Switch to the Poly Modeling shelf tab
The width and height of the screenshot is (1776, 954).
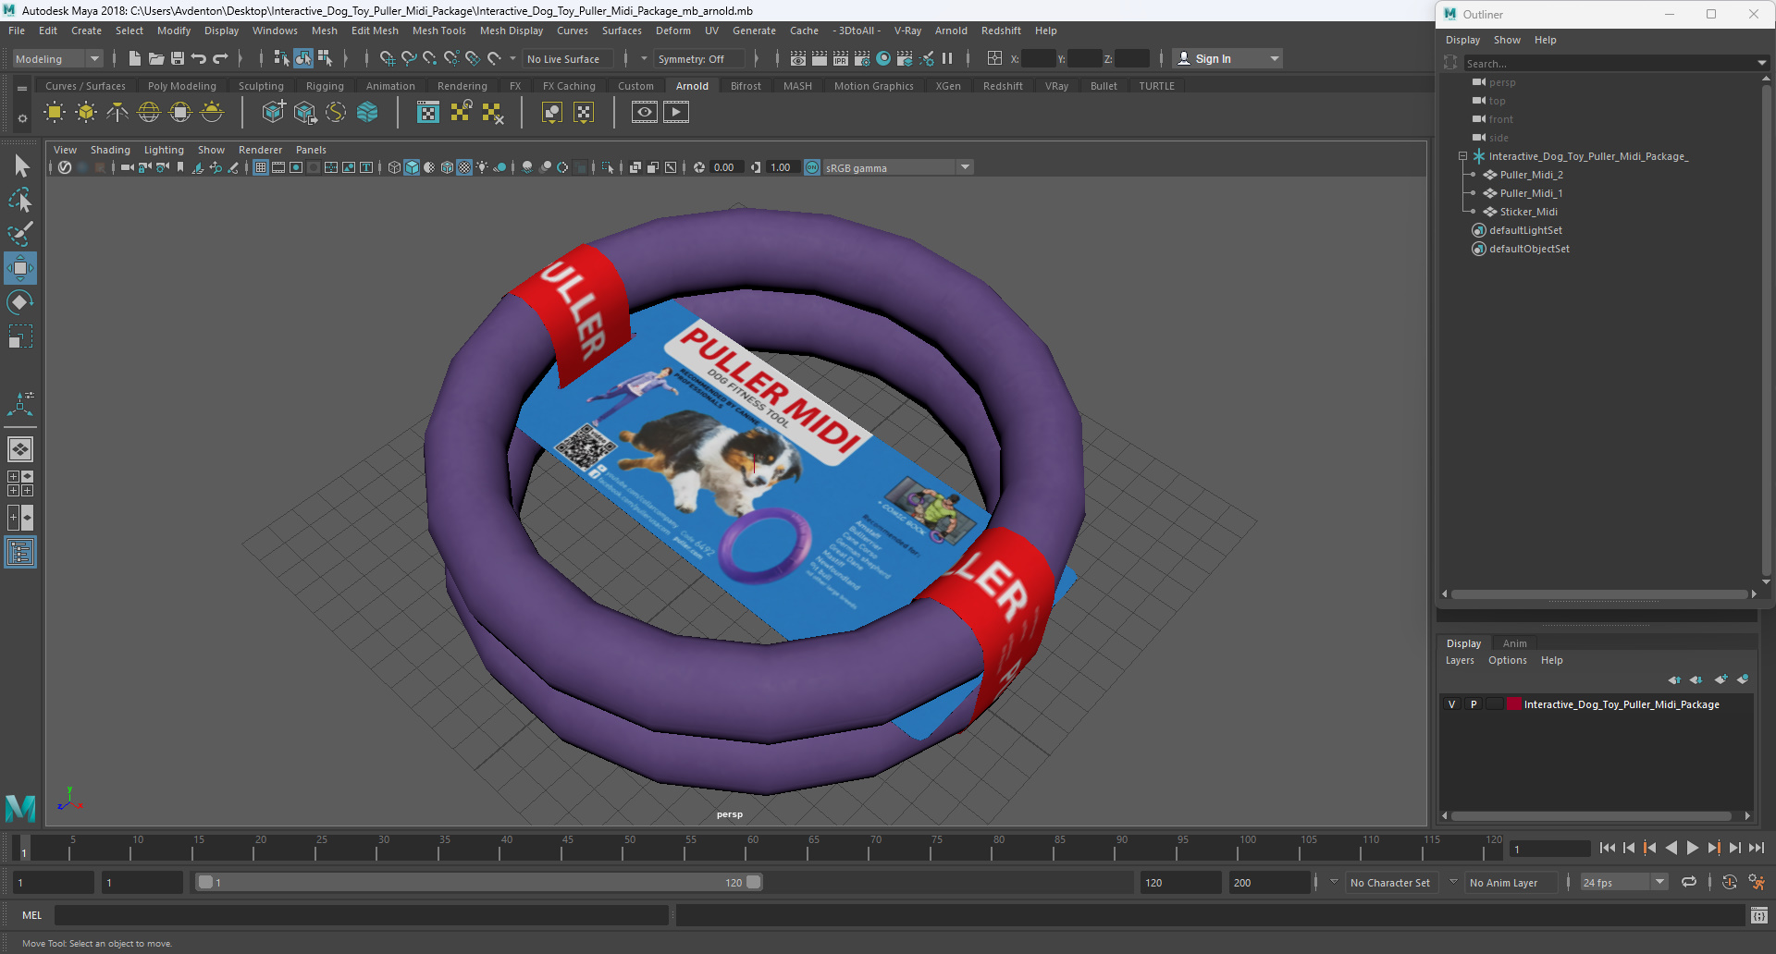point(181,86)
